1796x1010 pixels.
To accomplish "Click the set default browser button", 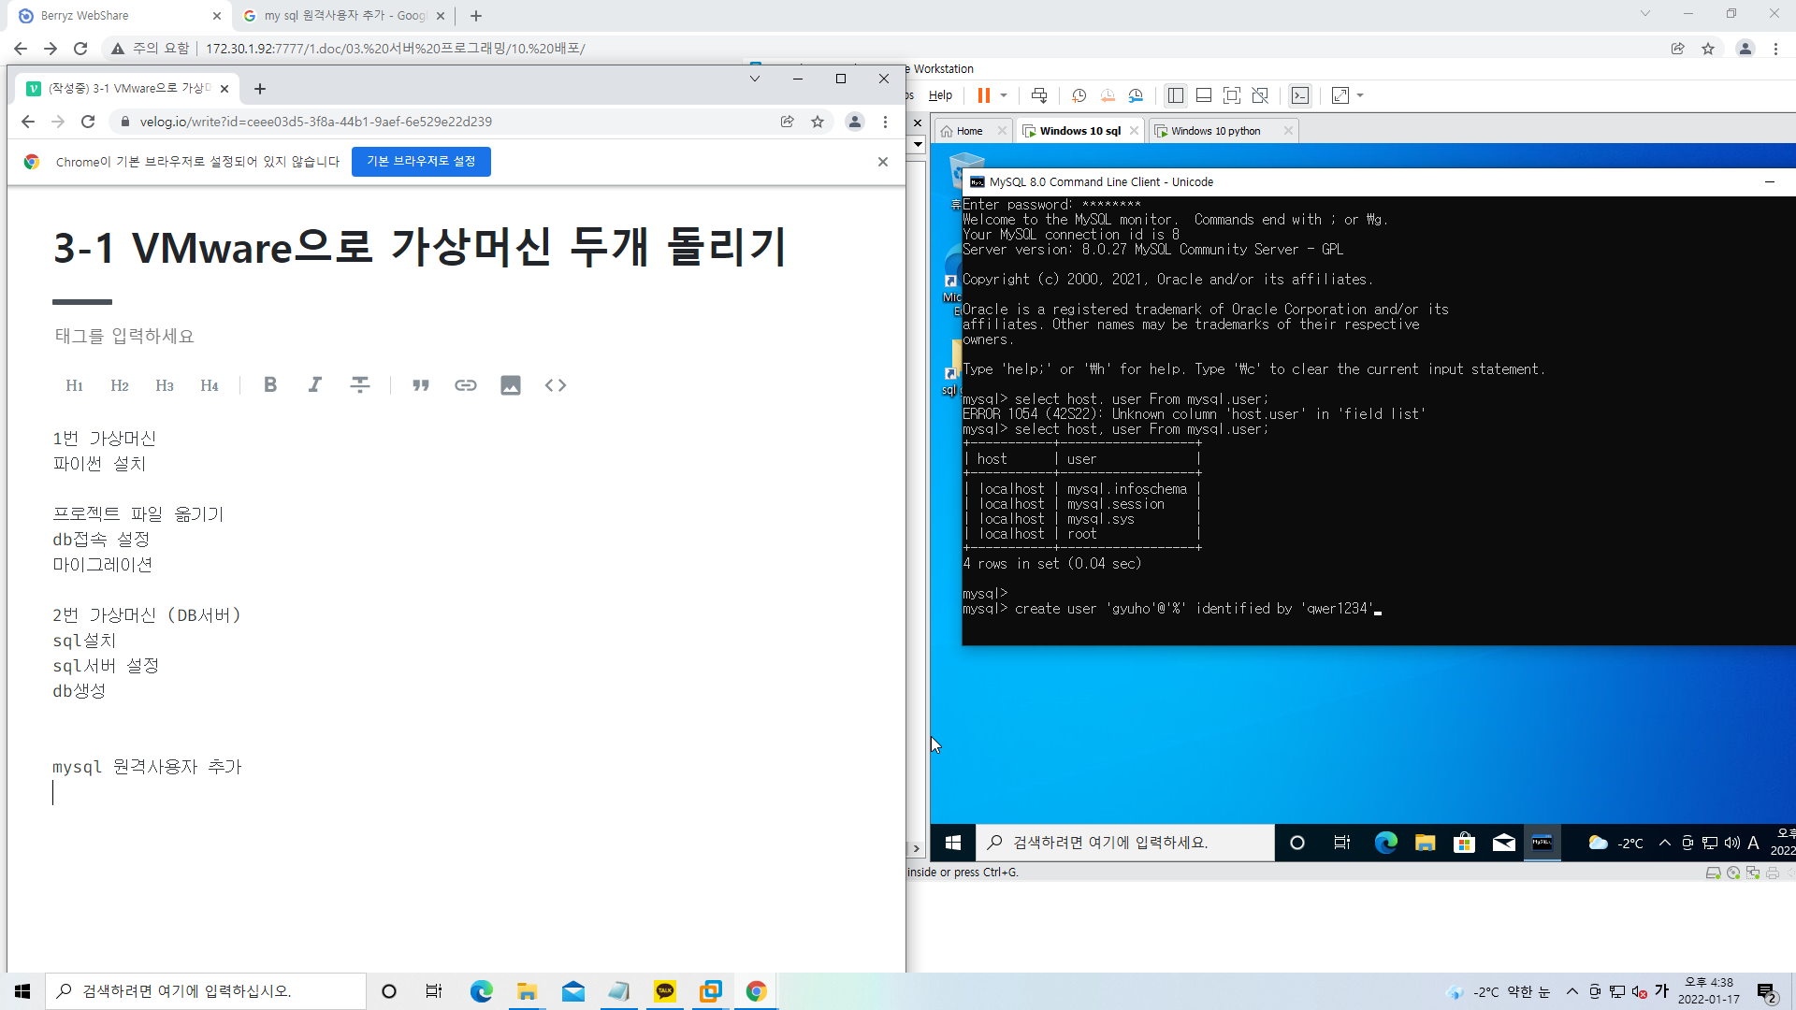I will coord(421,162).
